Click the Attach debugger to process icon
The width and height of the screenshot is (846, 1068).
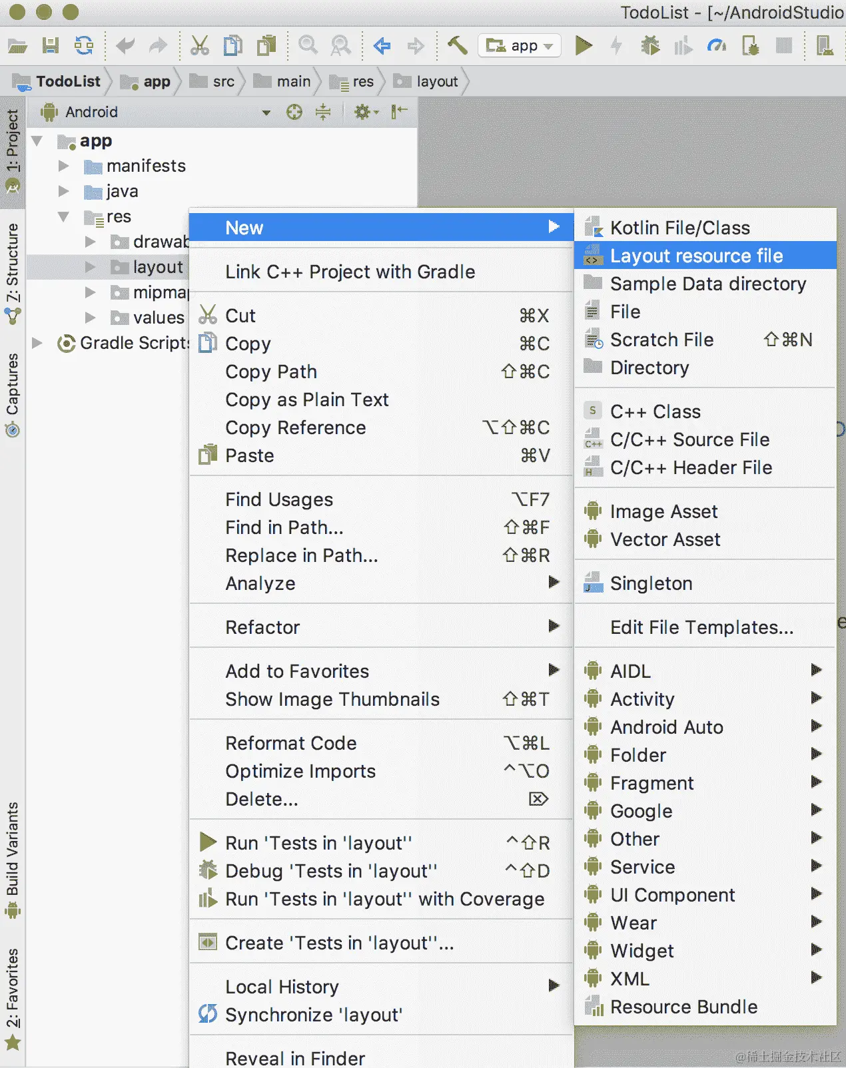pyautogui.click(x=751, y=45)
